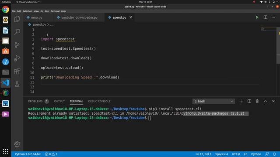Switch to the OUTPUT panel tab
The height and width of the screenshot is (157, 280).
pyautogui.click(x=59, y=101)
